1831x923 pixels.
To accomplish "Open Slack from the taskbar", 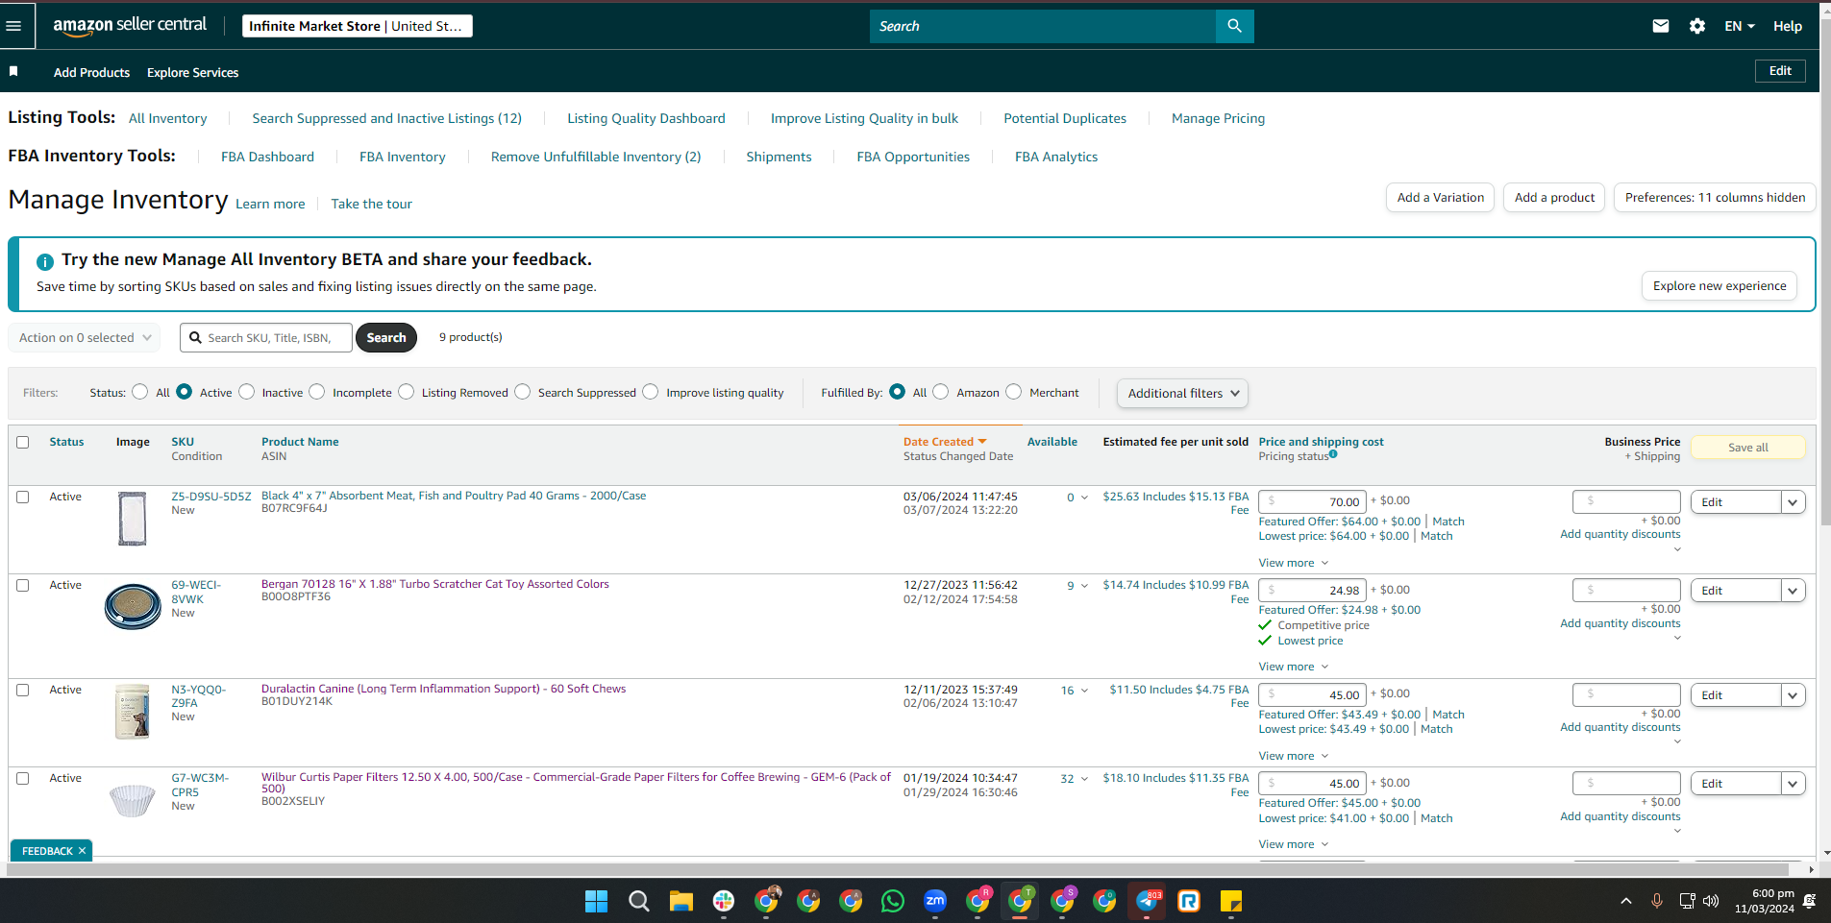I will click(x=724, y=901).
